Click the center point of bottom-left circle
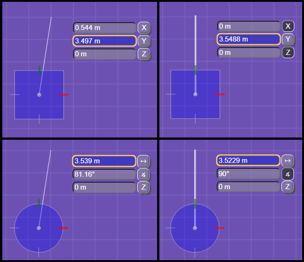This screenshot has height=262, width=304. click(39, 228)
